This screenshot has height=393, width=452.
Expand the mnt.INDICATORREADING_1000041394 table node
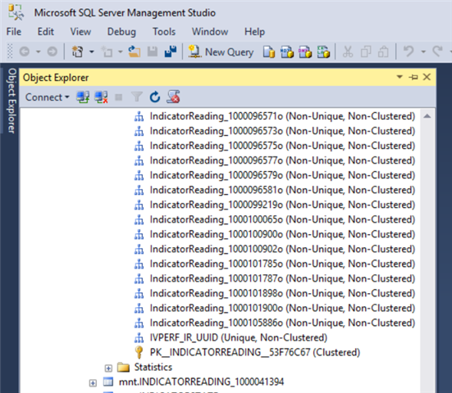click(x=93, y=383)
